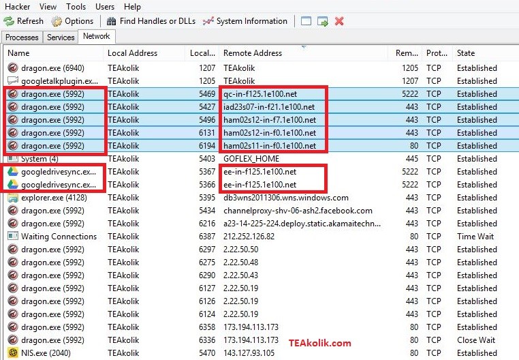Click the googletalkplugin.ex... icon

[12, 80]
